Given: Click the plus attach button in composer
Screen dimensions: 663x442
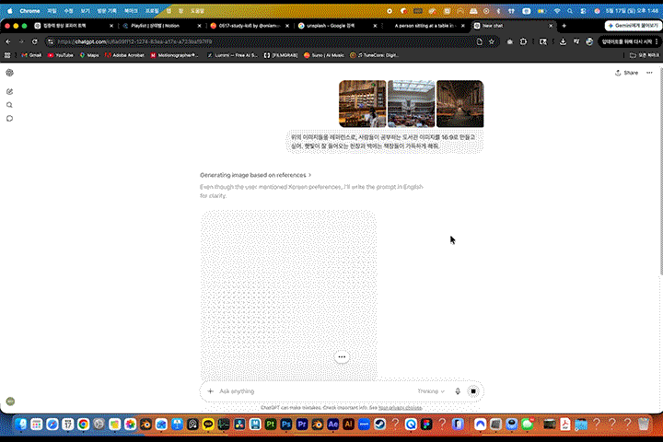Looking at the screenshot, I should click(x=210, y=391).
